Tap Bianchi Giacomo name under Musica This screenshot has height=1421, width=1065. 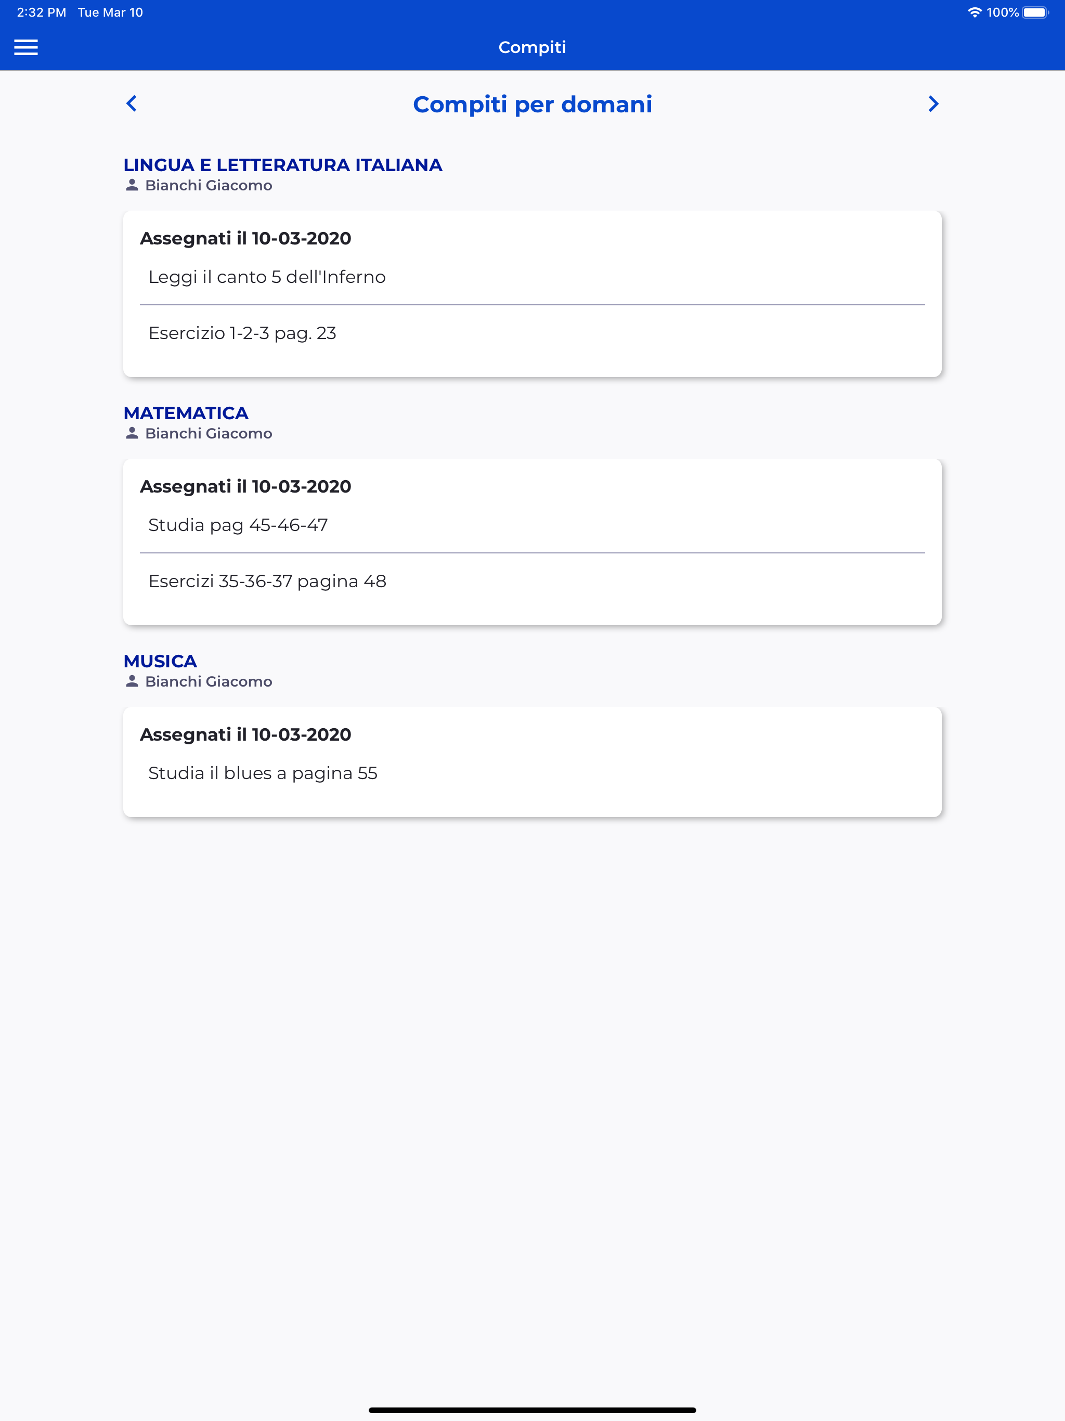[x=209, y=681]
